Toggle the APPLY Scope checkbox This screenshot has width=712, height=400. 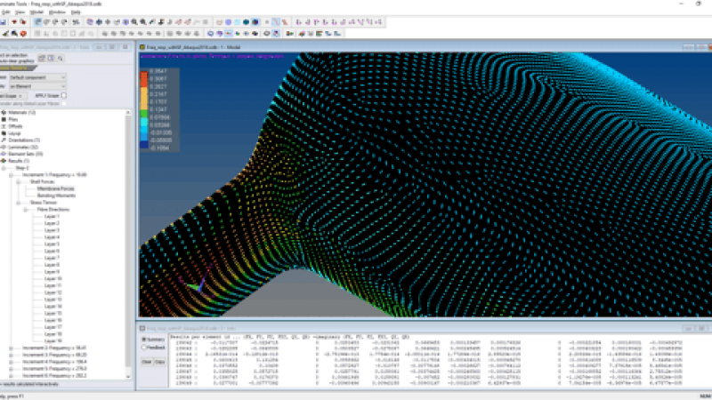click(x=64, y=95)
